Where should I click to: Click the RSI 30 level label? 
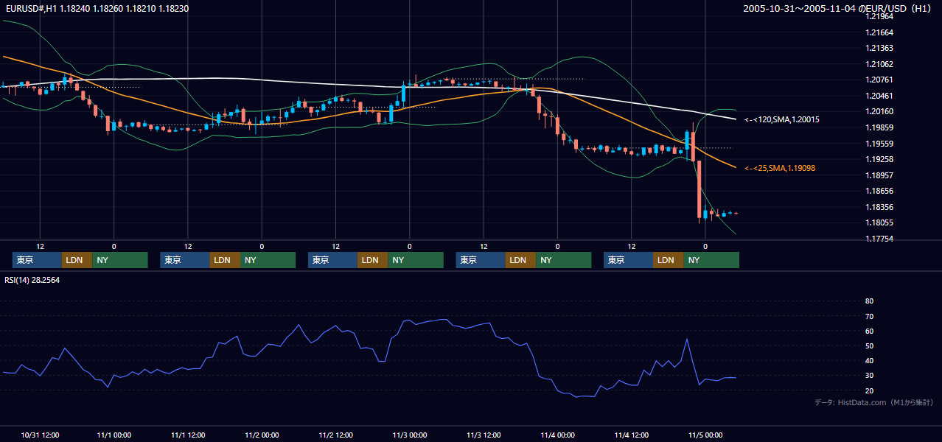click(869, 375)
